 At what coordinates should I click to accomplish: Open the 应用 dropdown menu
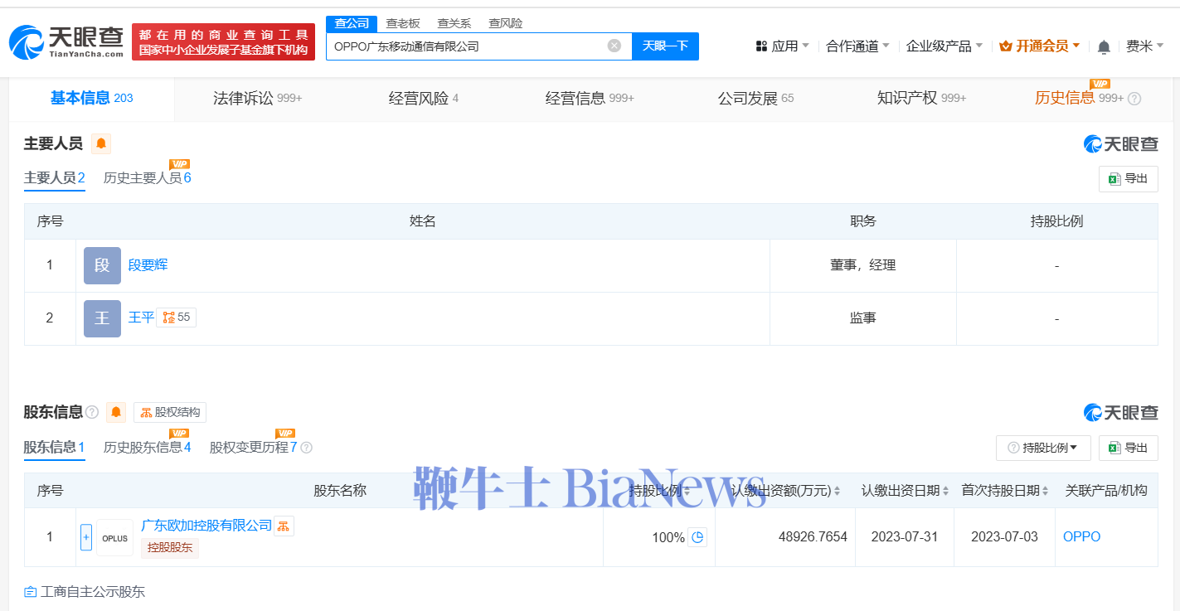click(x=783, y=46)
